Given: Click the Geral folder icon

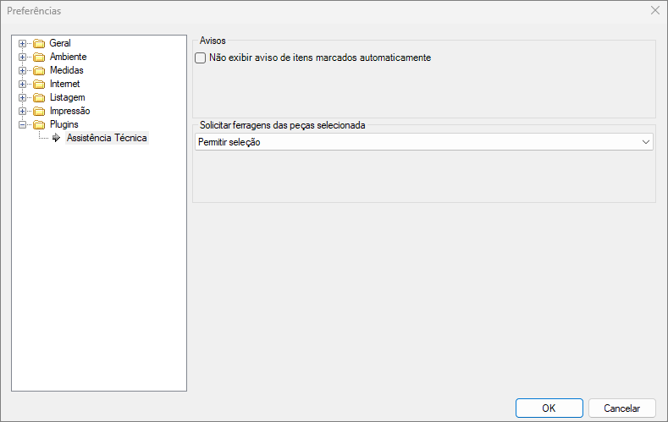Looking at the screenshot, I should click(39, 43).
